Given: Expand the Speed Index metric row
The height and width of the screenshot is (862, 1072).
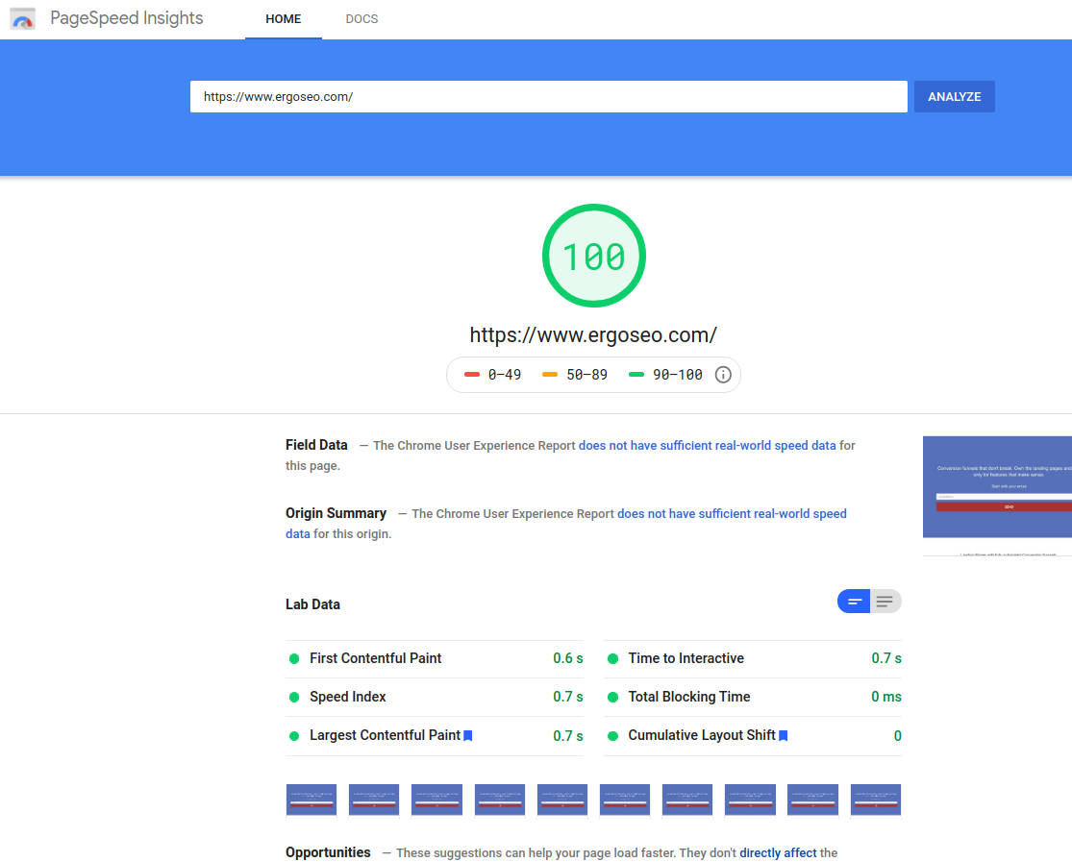Looking at the screenshot, I should point(347,697).
